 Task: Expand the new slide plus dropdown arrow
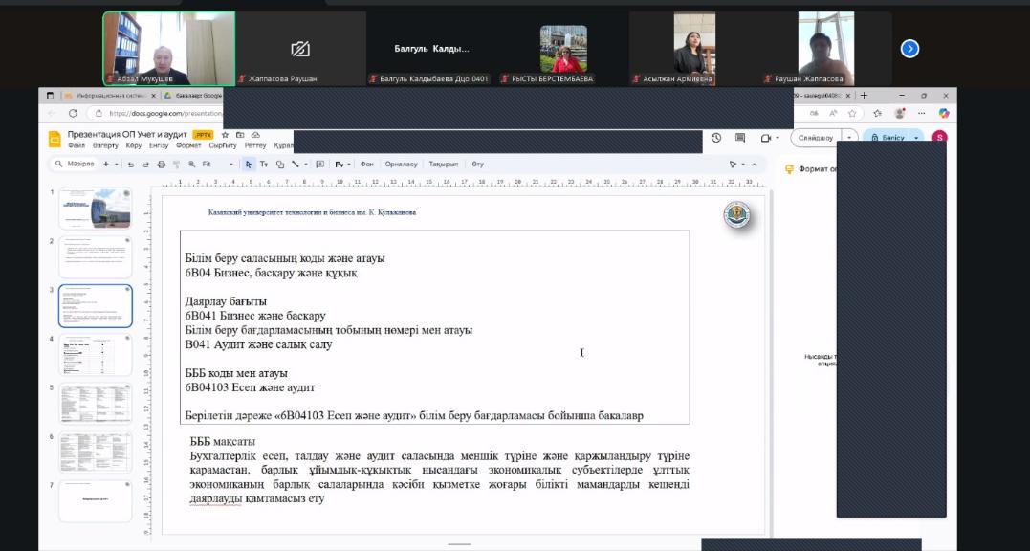coord(117,165)
